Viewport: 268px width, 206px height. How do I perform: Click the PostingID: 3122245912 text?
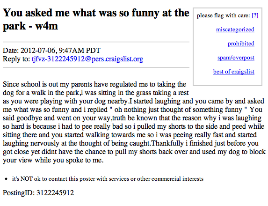(38, 193)
